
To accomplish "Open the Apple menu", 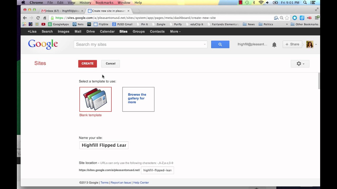I will [23, 3].
